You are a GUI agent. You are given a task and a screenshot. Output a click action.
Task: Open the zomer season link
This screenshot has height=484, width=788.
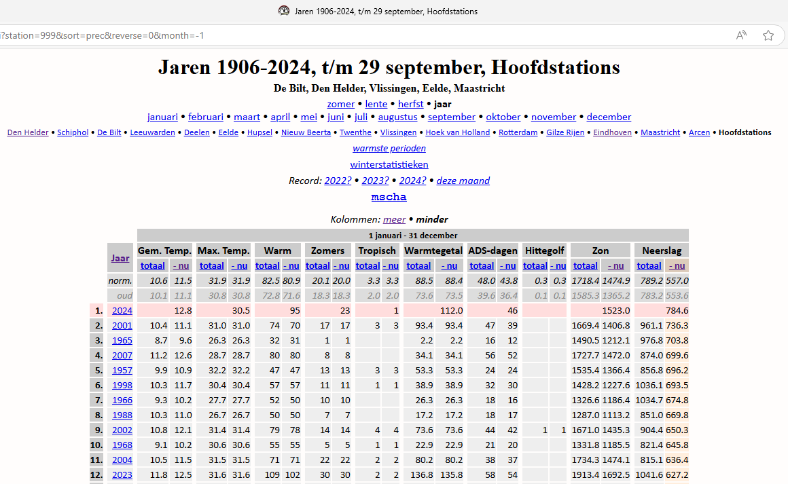tap(340, 104)
